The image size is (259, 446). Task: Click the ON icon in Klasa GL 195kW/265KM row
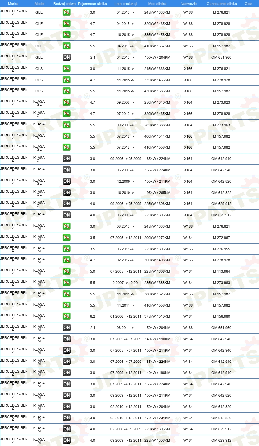click(67, 193)
